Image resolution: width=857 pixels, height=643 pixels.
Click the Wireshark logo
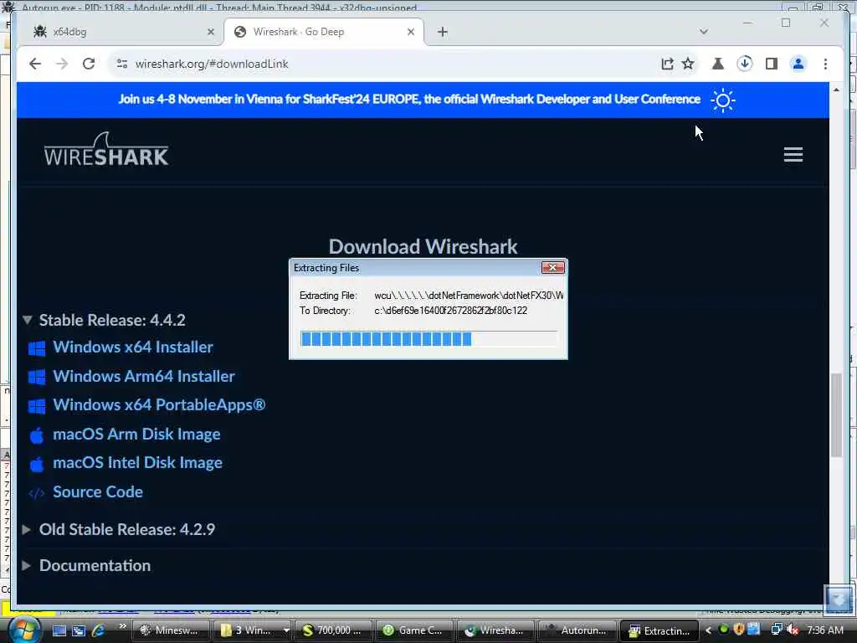(x=106, y=149)
